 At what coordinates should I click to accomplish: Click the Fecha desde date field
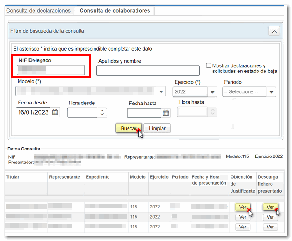[34, 112]
